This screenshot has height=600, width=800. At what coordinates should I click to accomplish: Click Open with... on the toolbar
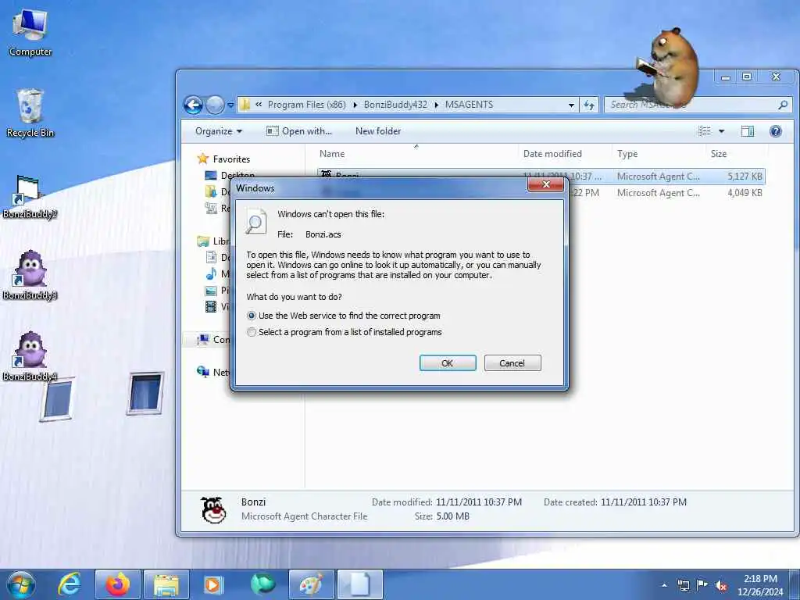[x=299, y=131]
